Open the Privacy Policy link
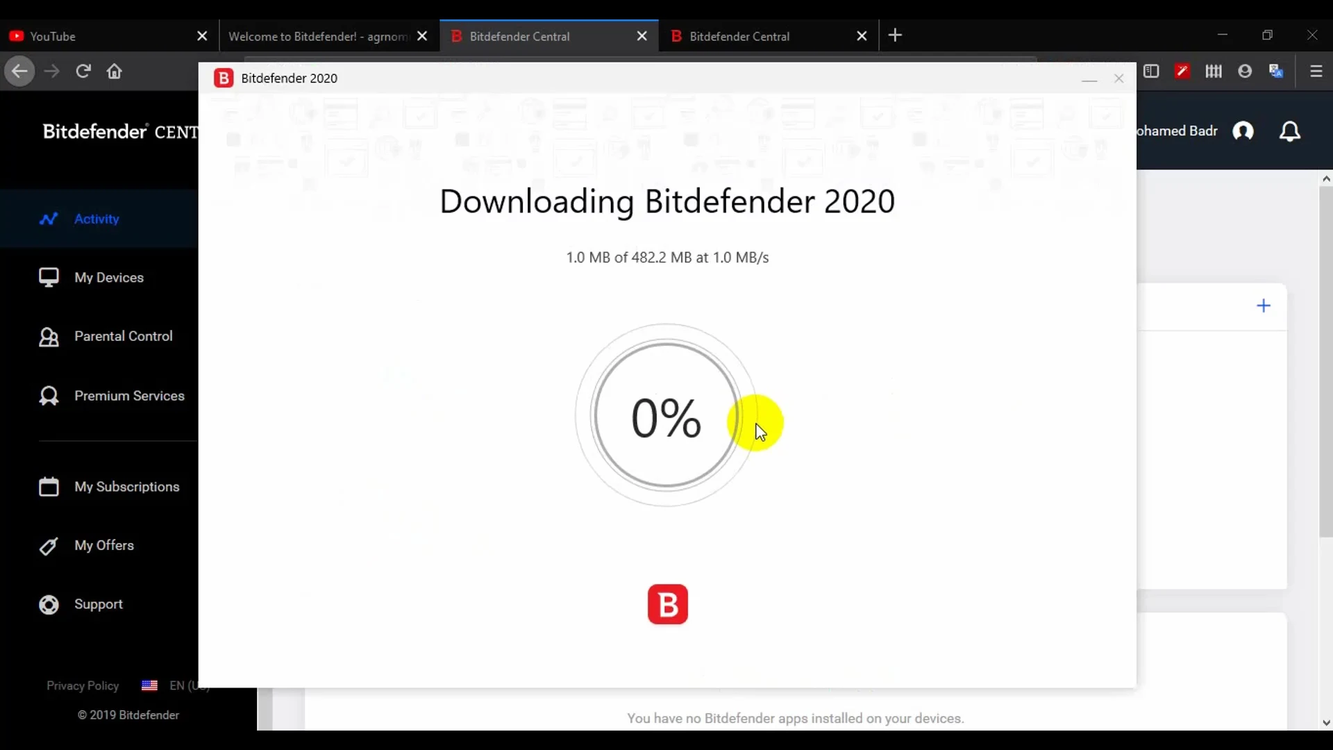Screen dimensions: 1333x750 tap(83, 686)
